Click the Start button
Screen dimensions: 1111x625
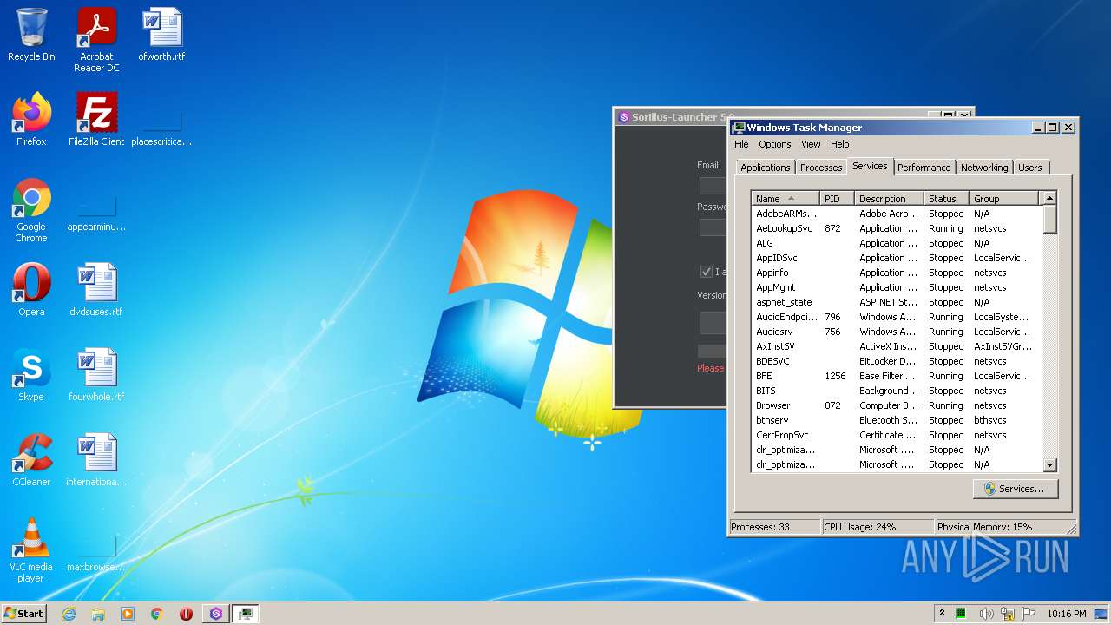pos(23,614)
